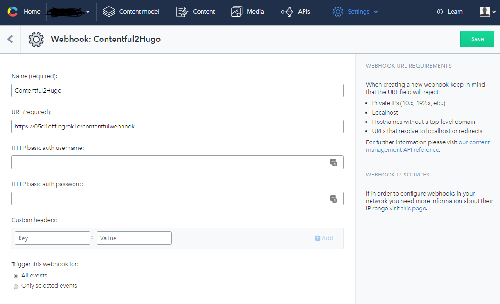Click the user avatar picture
The width and height of the screenshot is (500, 304).
(484, 12)
